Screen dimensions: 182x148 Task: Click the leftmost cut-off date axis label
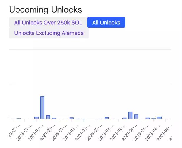(x=13, y=132)
